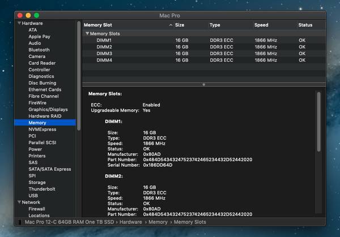Viewport: 340px width, 237px height.
Task: Click the split pane divider handle
Action: (204, 84)
